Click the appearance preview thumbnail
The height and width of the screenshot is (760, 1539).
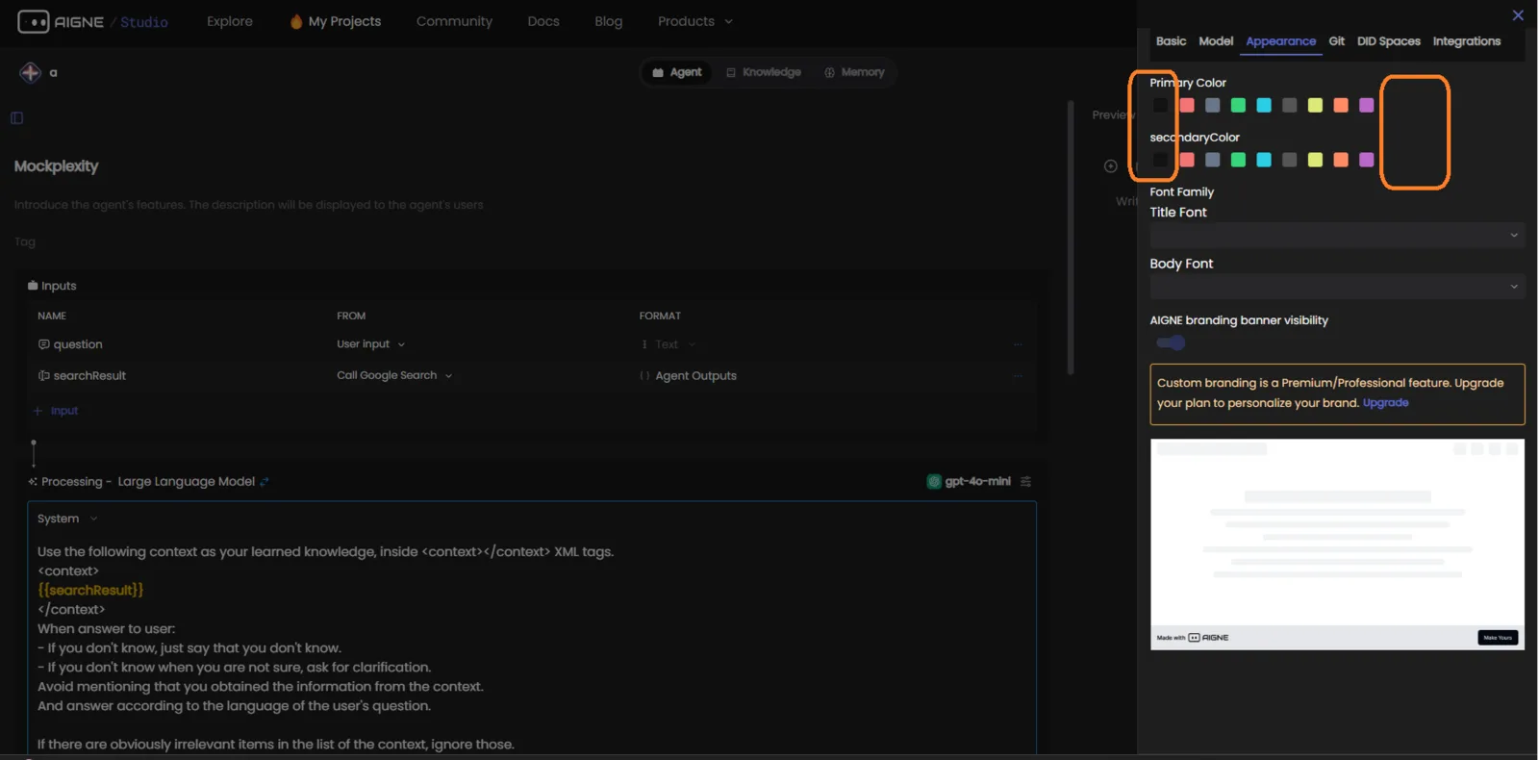tap(1337, 545)
